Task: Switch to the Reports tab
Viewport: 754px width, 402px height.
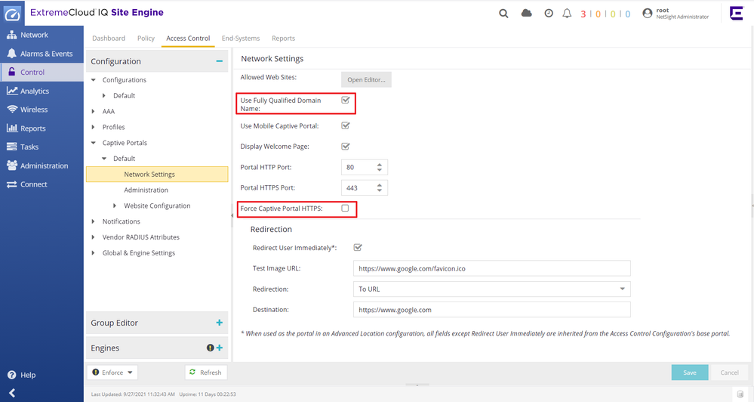Action: point(283,38)
